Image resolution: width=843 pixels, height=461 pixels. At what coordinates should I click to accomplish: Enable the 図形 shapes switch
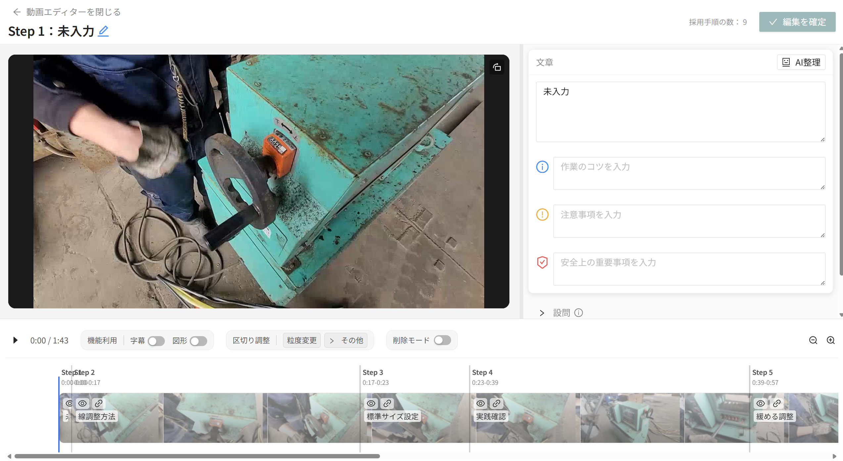(198, 341)
